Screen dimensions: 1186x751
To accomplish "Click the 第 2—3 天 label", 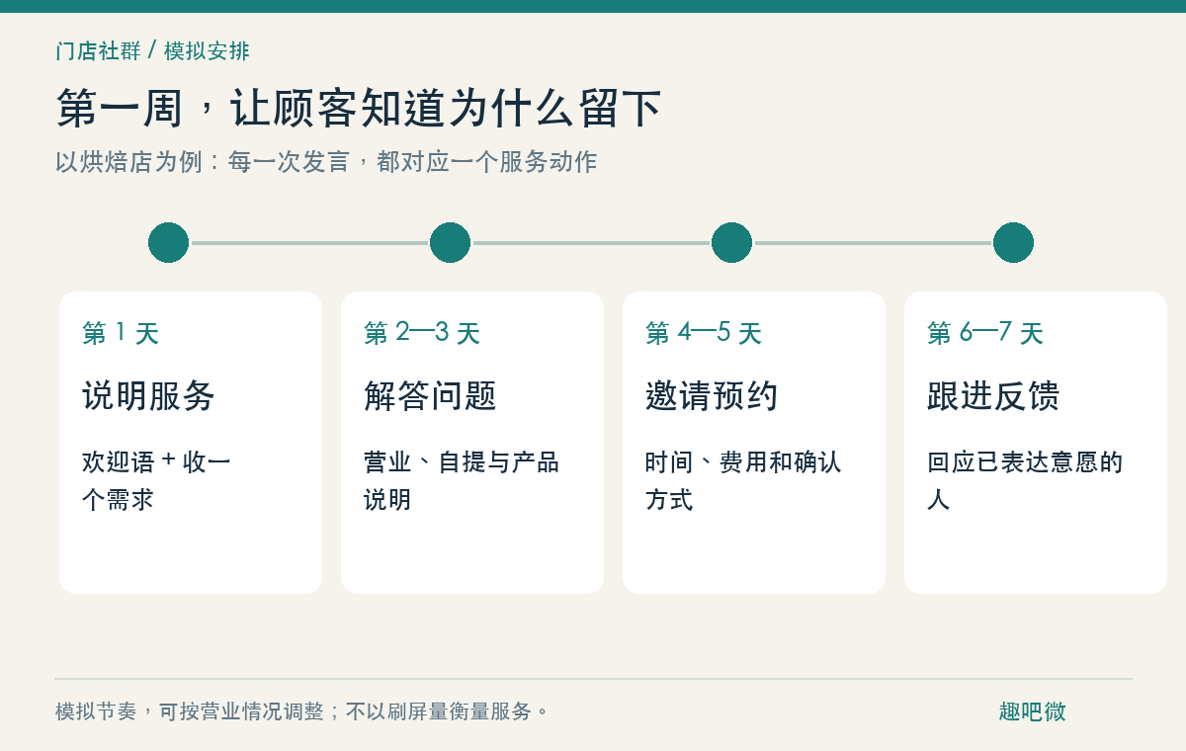I will click(422, 333).
